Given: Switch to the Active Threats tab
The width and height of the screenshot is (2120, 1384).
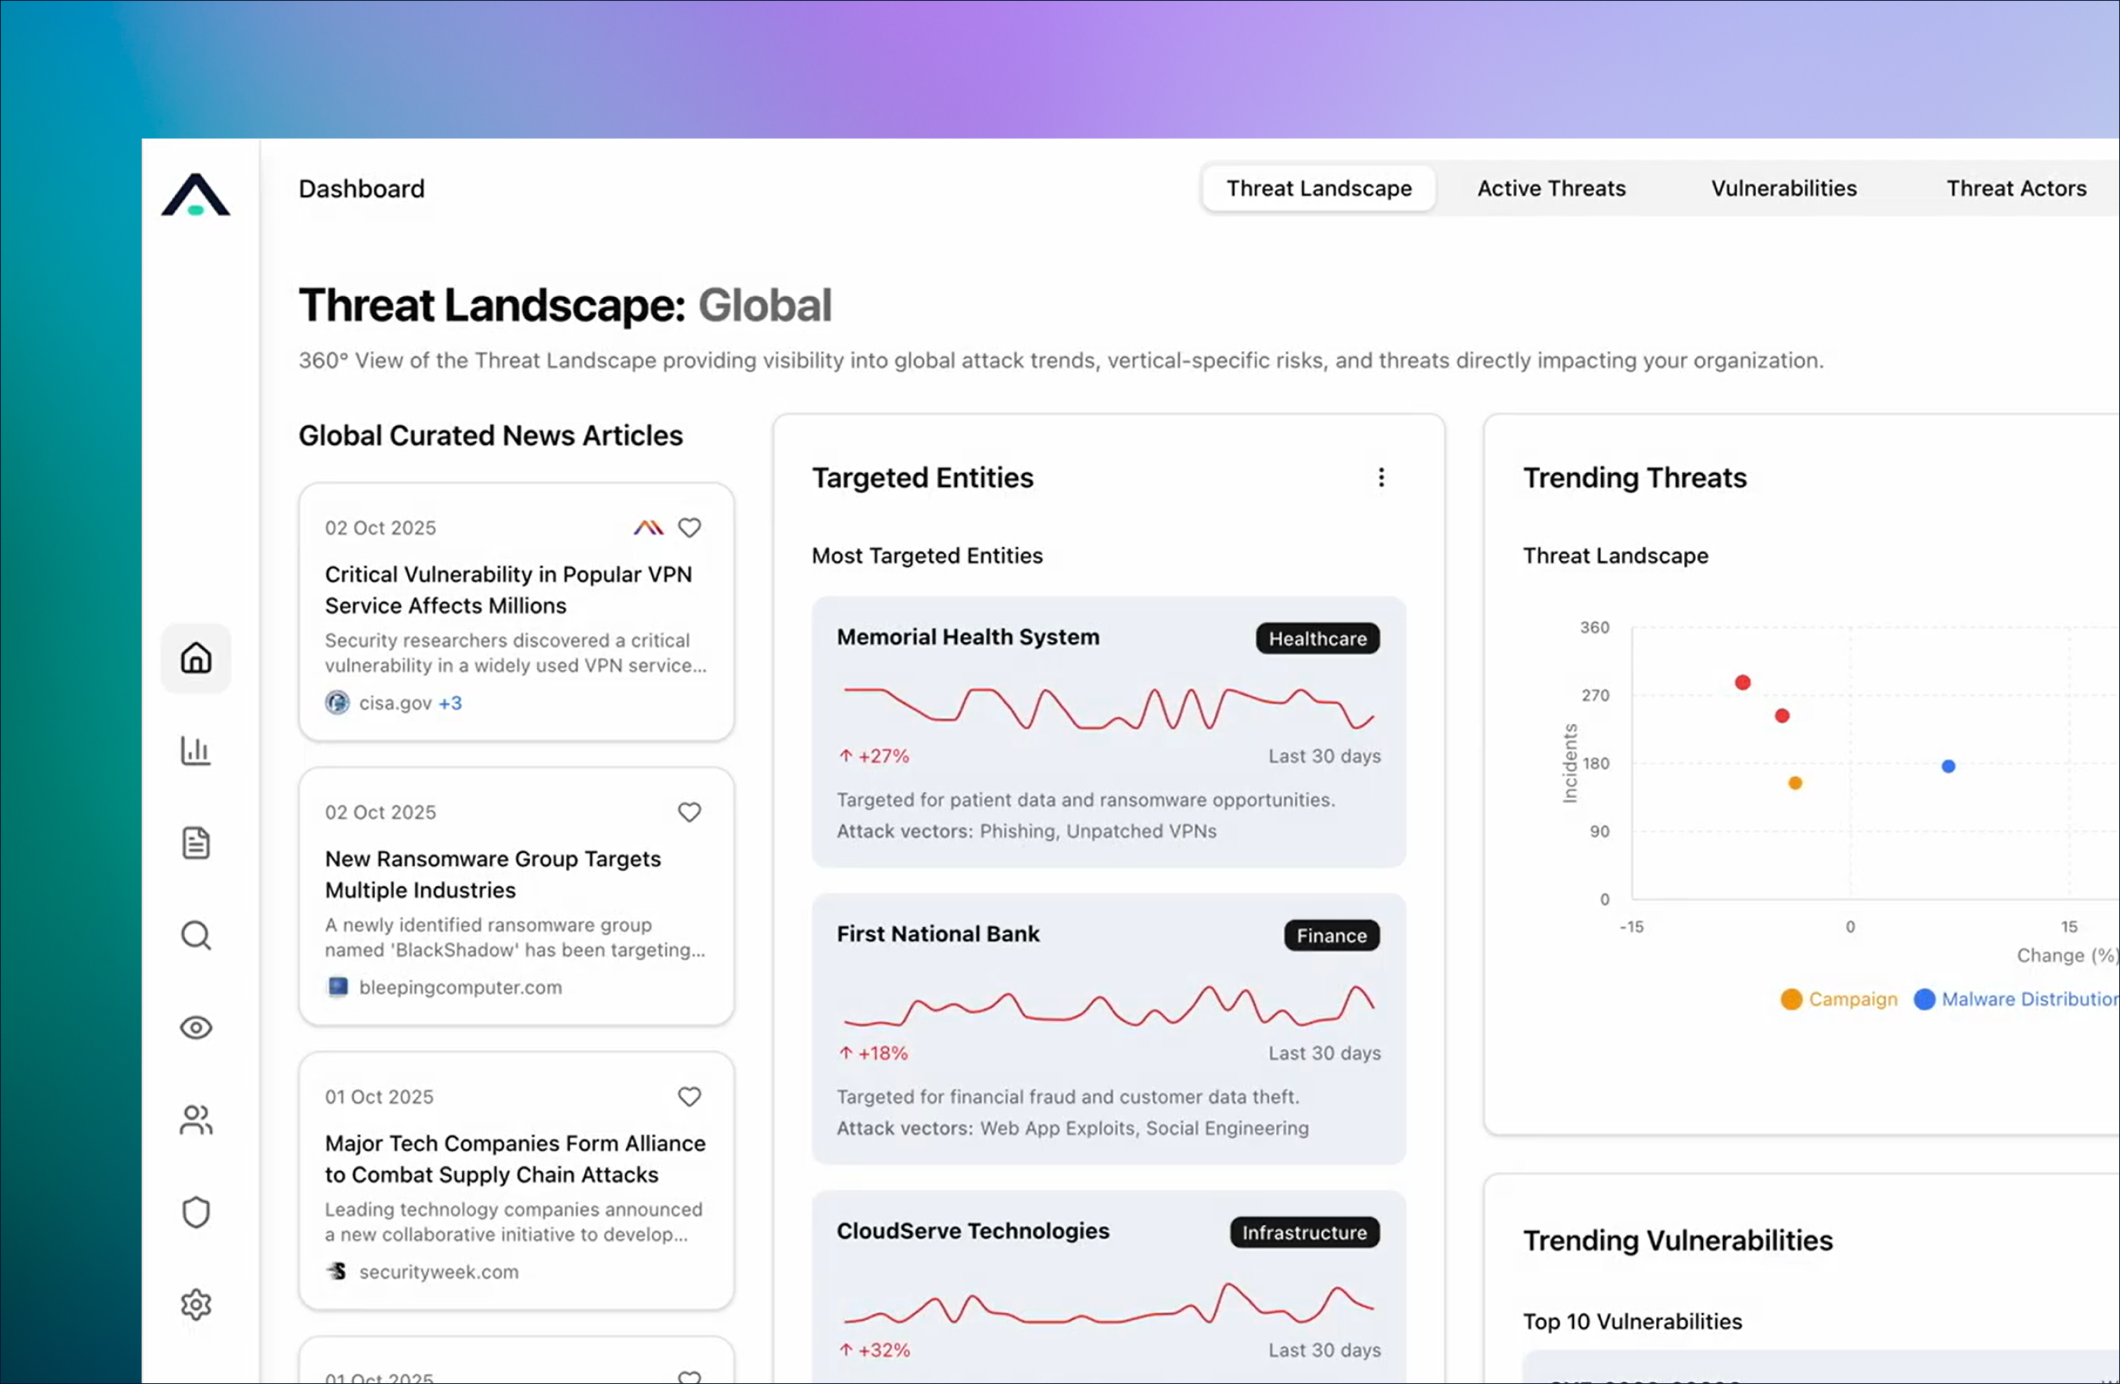Looking at the screenshot, I should pyautogui.click(x=1551, y=188).
